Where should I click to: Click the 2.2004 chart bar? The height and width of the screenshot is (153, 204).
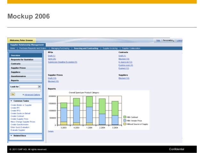tap(102, 112)
